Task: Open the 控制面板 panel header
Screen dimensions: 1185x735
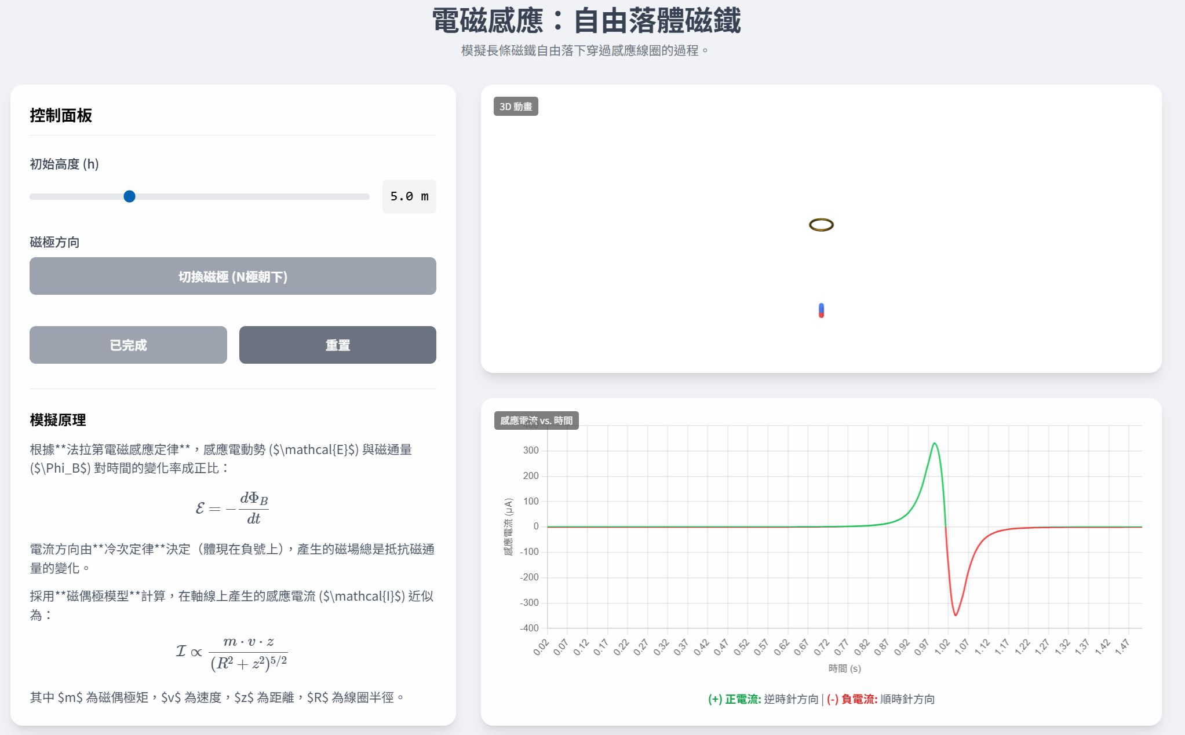Action: coord(61,115)
